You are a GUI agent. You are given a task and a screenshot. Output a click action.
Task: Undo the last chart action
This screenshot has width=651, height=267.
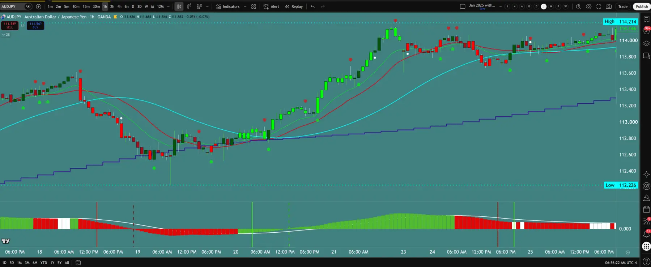[312, 7]
